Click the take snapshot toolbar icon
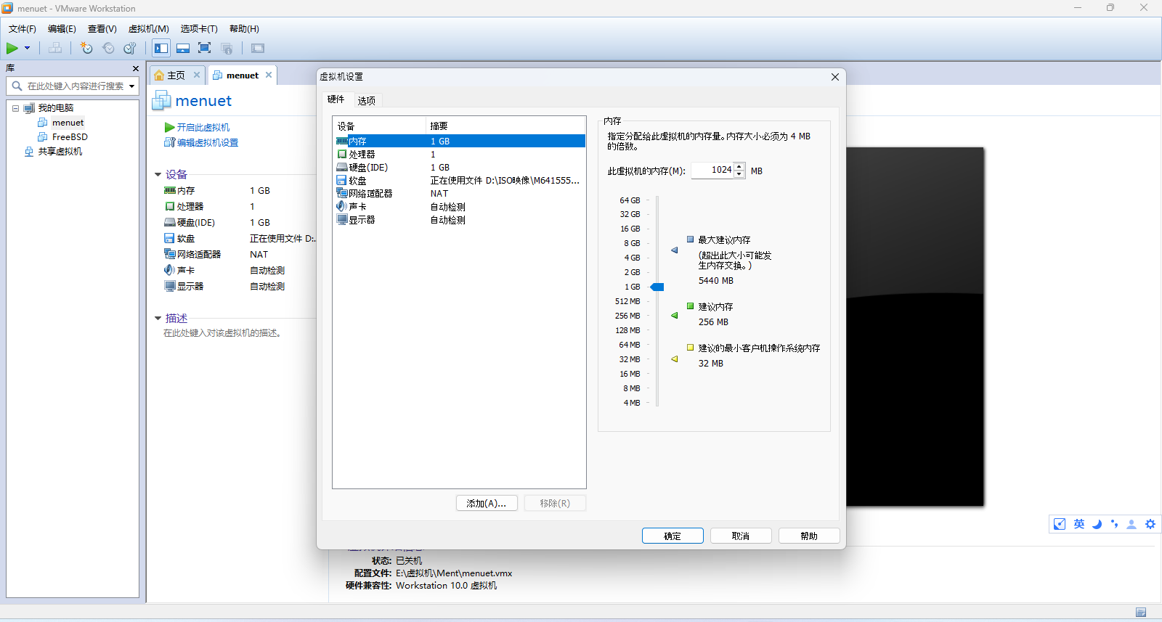This screenshot has width=1162, height=622. coord(86,48)
